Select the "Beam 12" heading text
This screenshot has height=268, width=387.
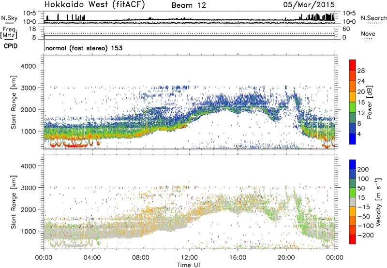coord(189,5)
